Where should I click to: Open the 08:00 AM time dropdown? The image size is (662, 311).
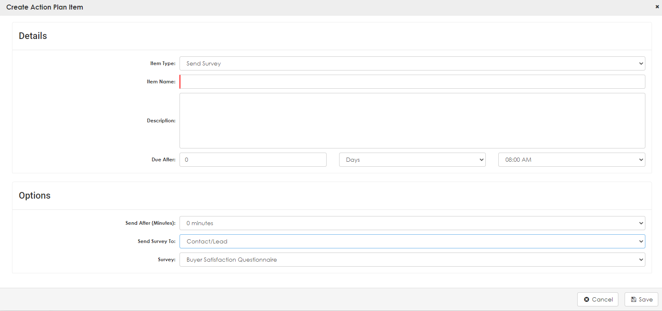click(x=571, y=160)
